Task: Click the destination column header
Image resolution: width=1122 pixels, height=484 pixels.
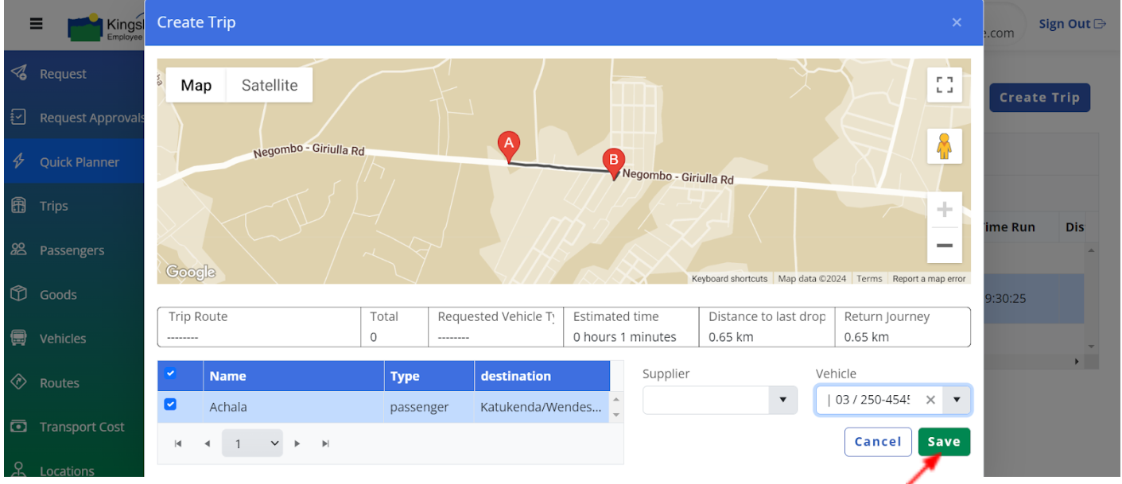Action: tap(542, 376)
